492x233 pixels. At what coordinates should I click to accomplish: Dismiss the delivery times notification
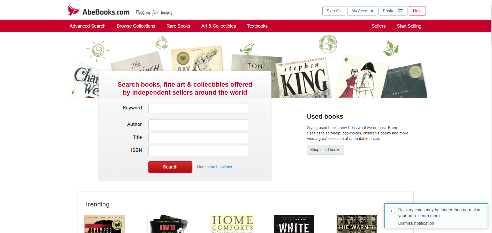416,223
